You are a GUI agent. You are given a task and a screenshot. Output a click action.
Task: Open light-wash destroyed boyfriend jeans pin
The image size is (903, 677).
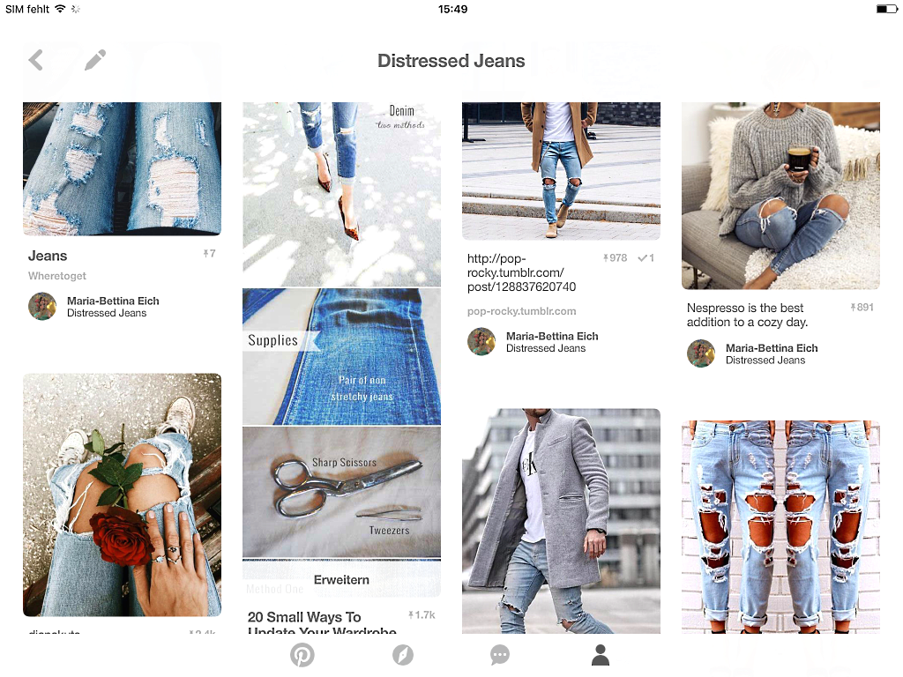click(x=780, y=527)
